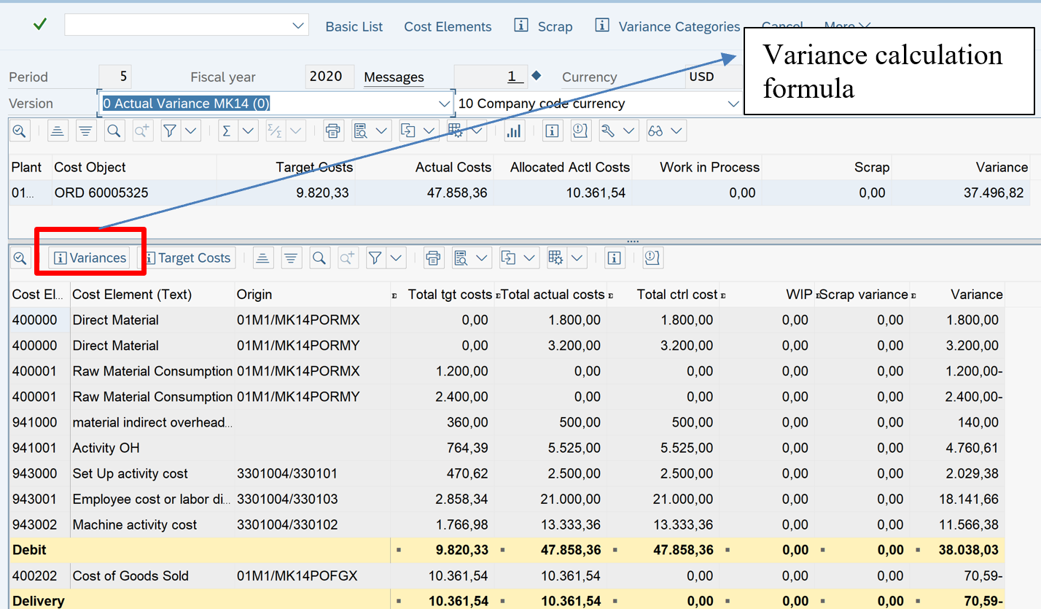Open the Basic List menu item
This screenshot has width=1041, height=609.
[x=354, y=26]
